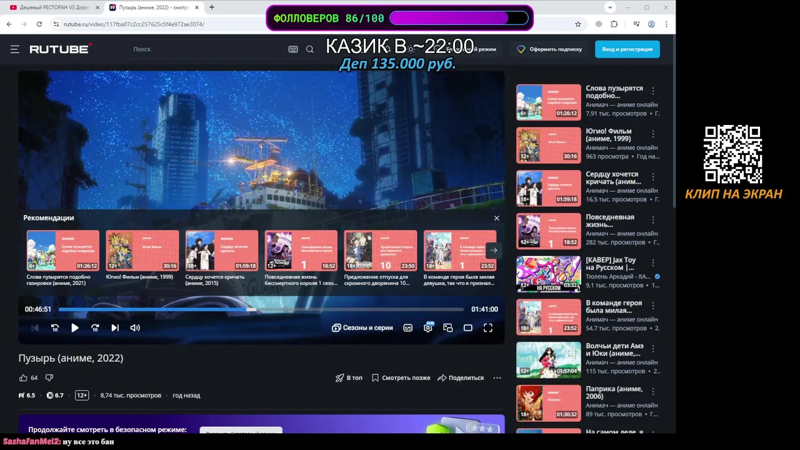The height and width of the screenshot is (450, 800).
Task: Open player quality settings gear
Action: pyautogui.click(x=428, y=327)
